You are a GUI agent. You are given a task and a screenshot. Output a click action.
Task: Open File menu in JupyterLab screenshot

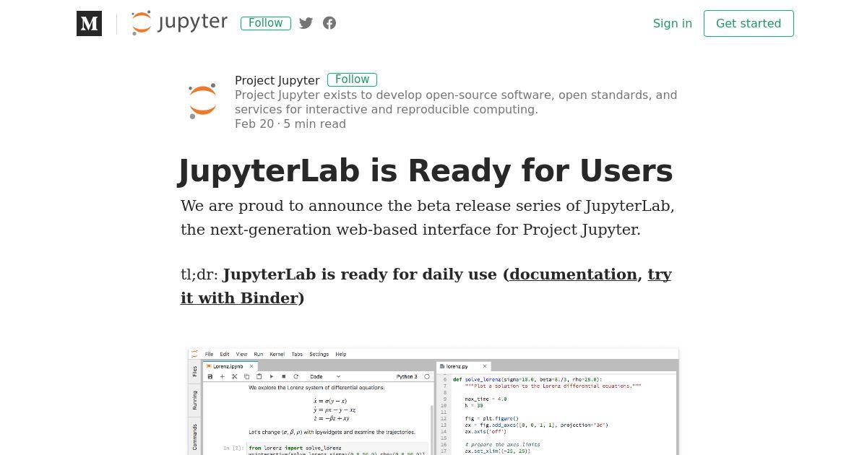[209, 354]
